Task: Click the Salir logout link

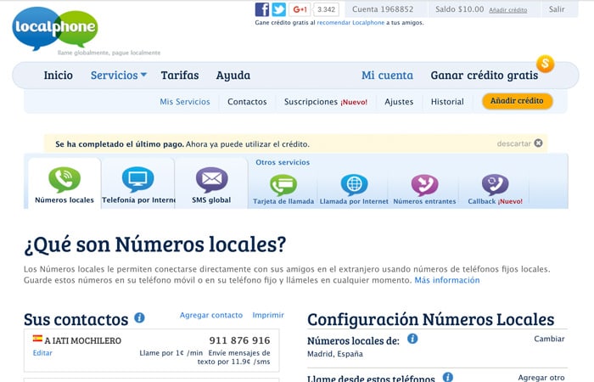Action: point(557,9)
